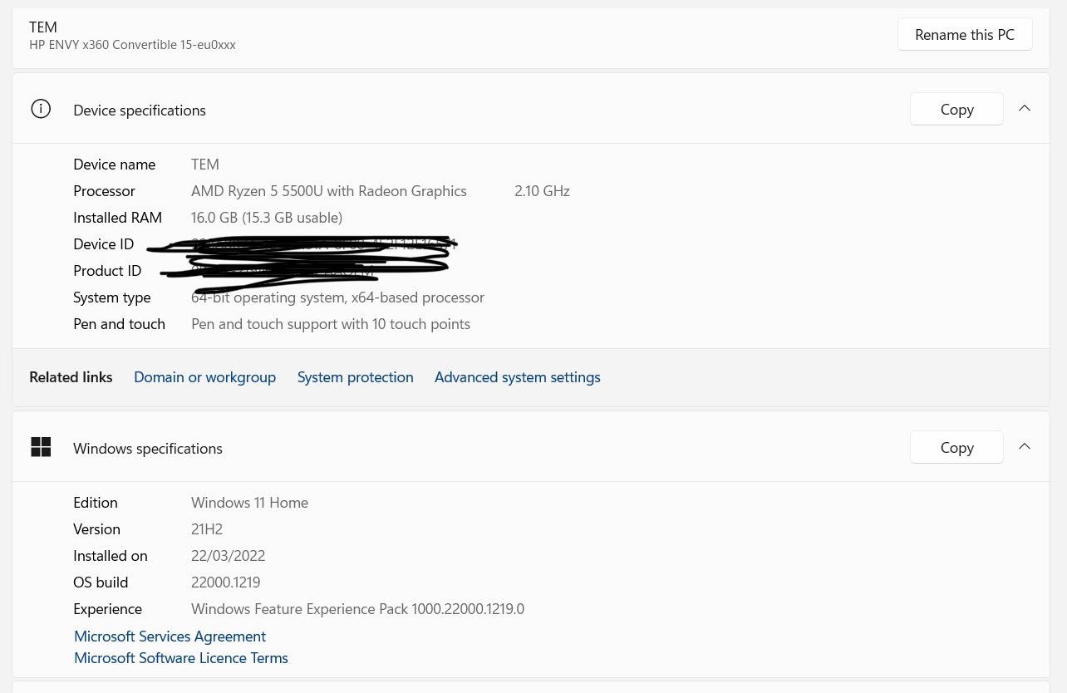
Task: Click the Windows logo icon beside Windows specifications
Action: pyautogui.click(x=41, y=447)
